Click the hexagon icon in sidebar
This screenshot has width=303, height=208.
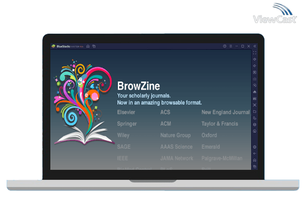[x=255, y=125]
